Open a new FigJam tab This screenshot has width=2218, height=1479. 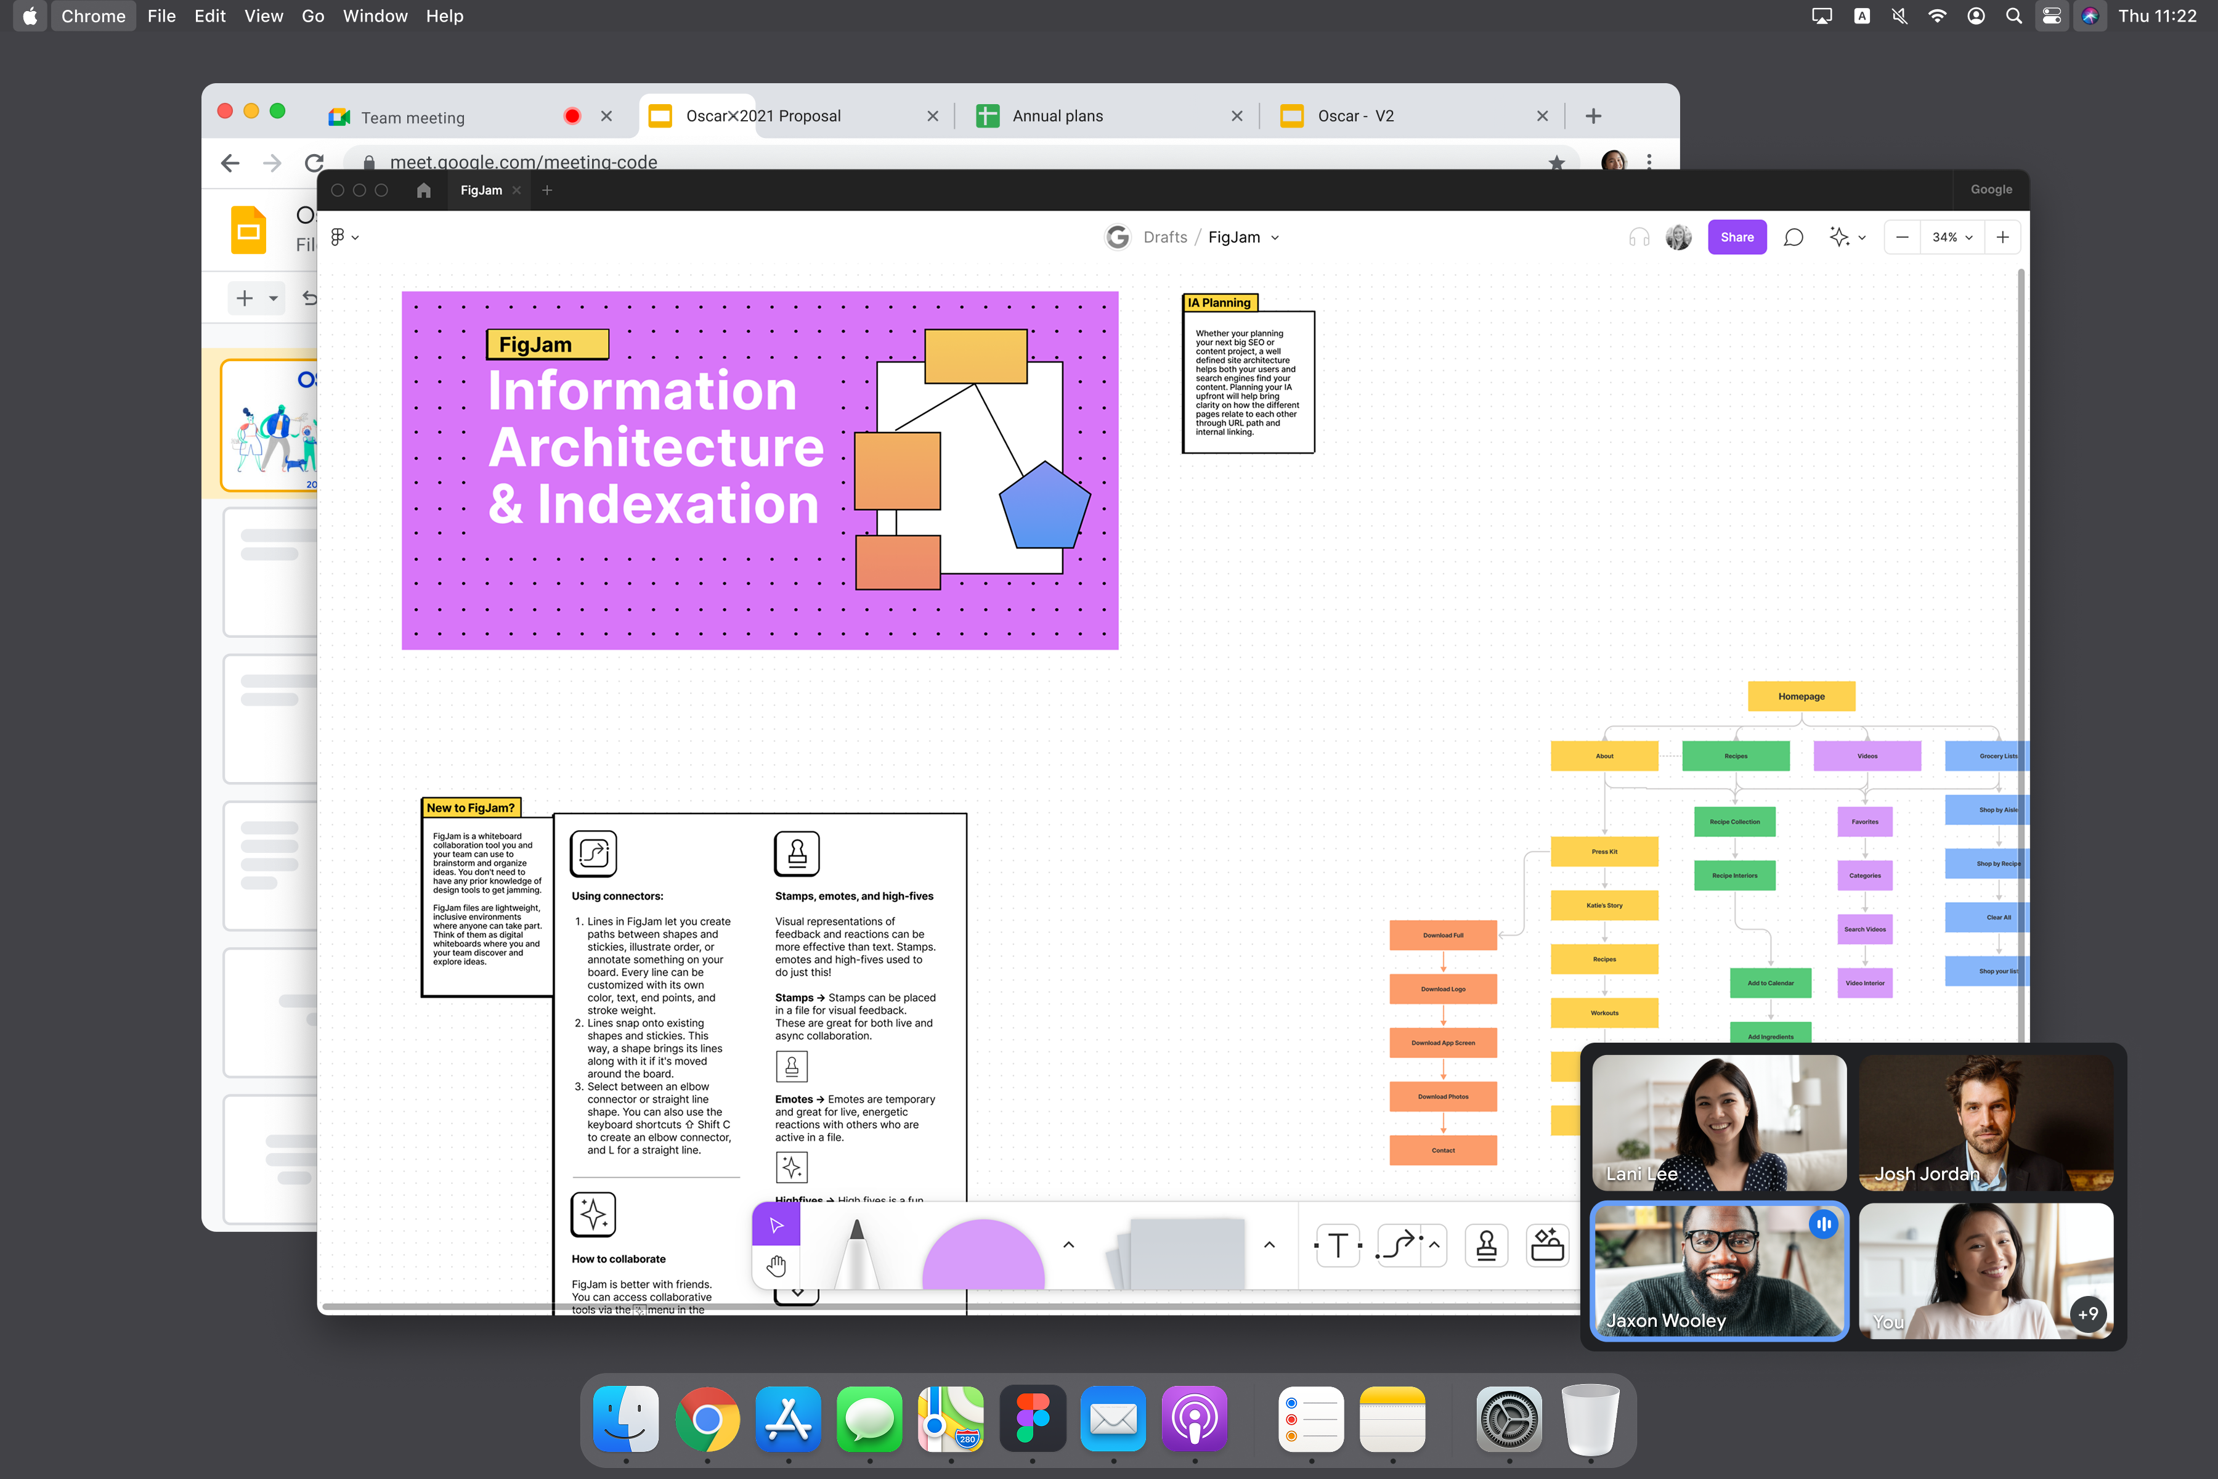(x=547, y=190)
